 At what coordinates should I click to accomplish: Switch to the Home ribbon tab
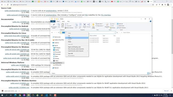click(x=58, y=21)
